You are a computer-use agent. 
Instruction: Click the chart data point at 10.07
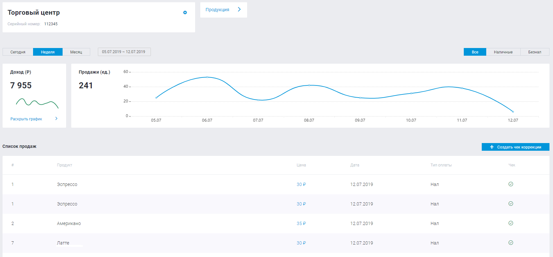[x=411, y=93]
